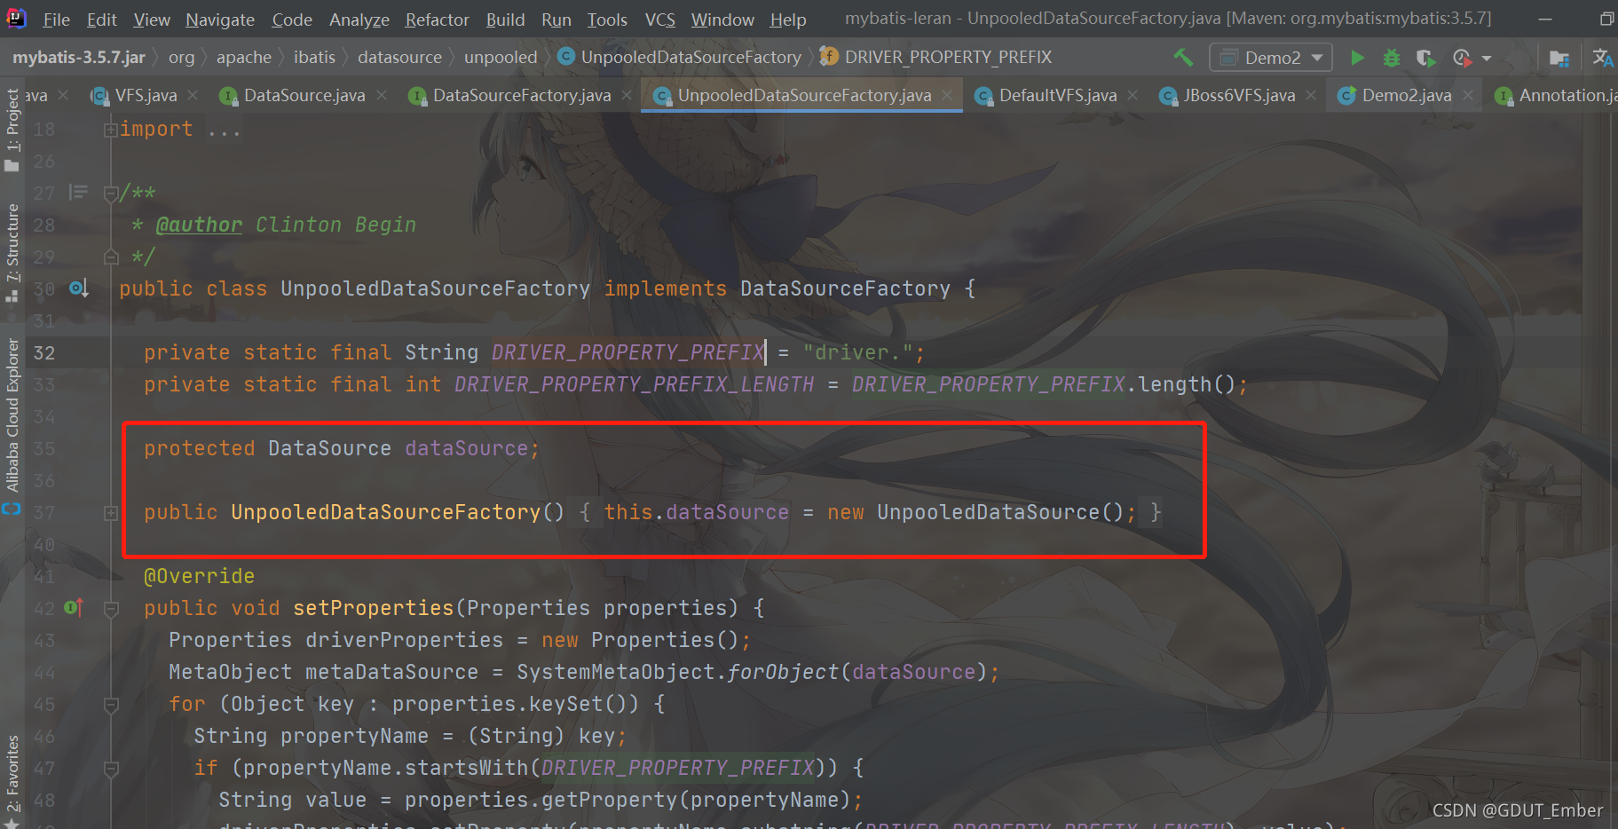Open the Refactor menu
Image resolution: width=1618 pixels, height=829 pixels.
pyautogui.click(x=438, y=20)
